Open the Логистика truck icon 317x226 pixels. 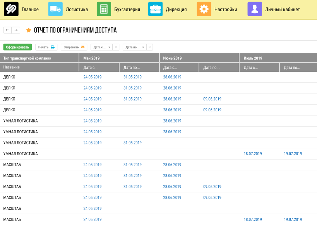click(55, 9)
